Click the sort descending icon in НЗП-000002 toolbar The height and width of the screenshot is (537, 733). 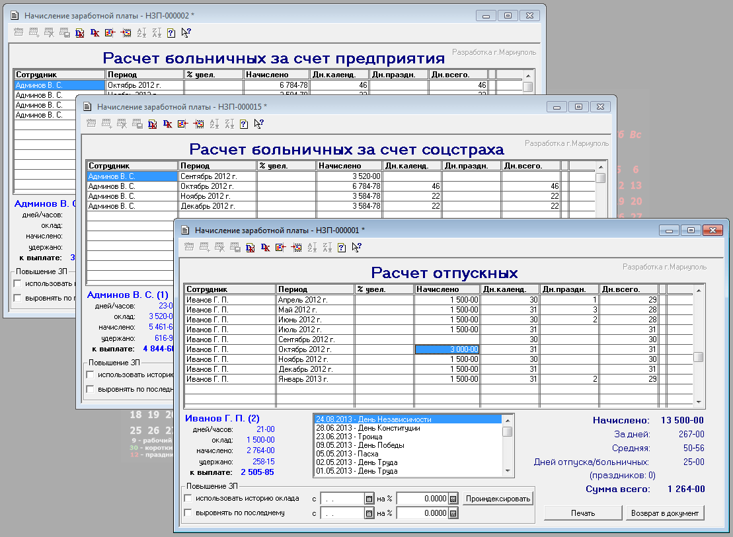[157, 33]
